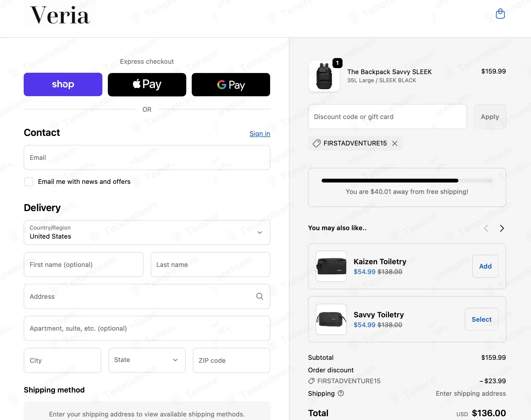This screenshot has width=531, height=420.
Task: Remove the FIRSTADVENTURE15 discount code
Action: (395, 143)
